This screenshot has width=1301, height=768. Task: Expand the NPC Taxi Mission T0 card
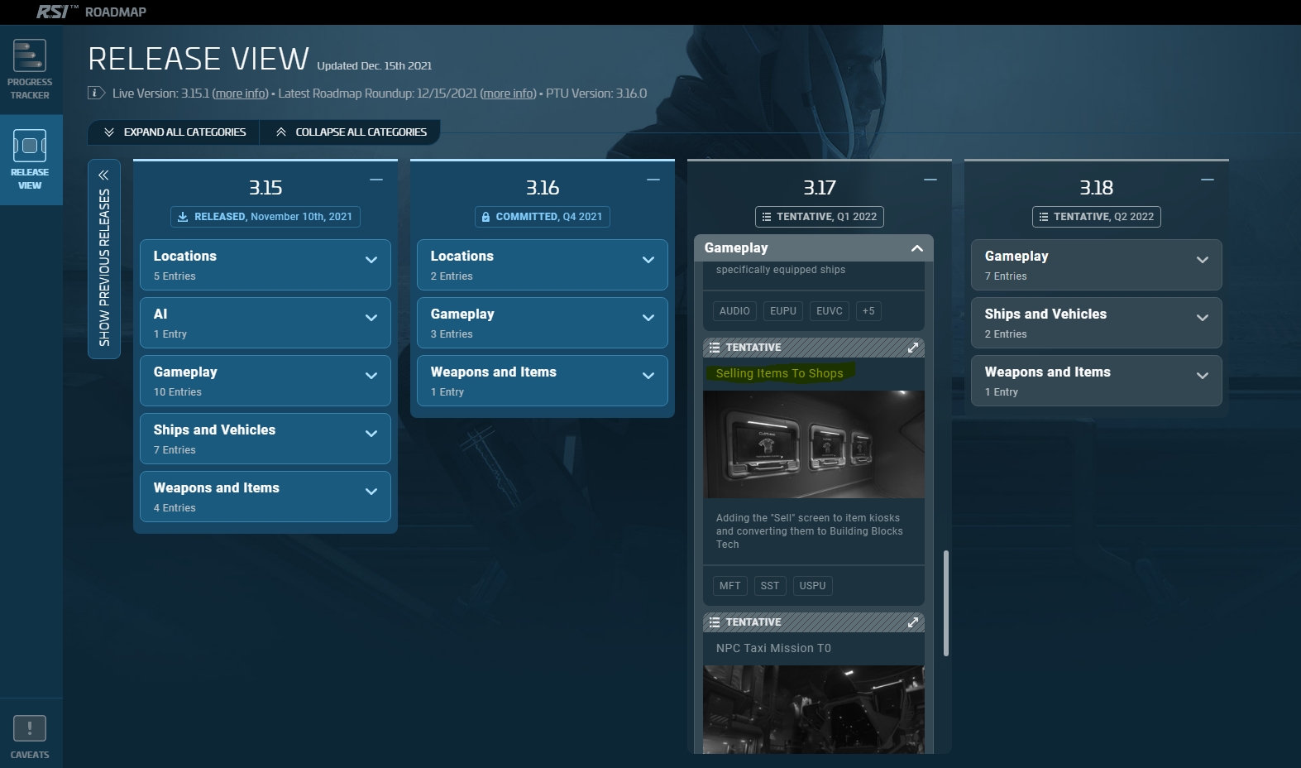(913, 622)
